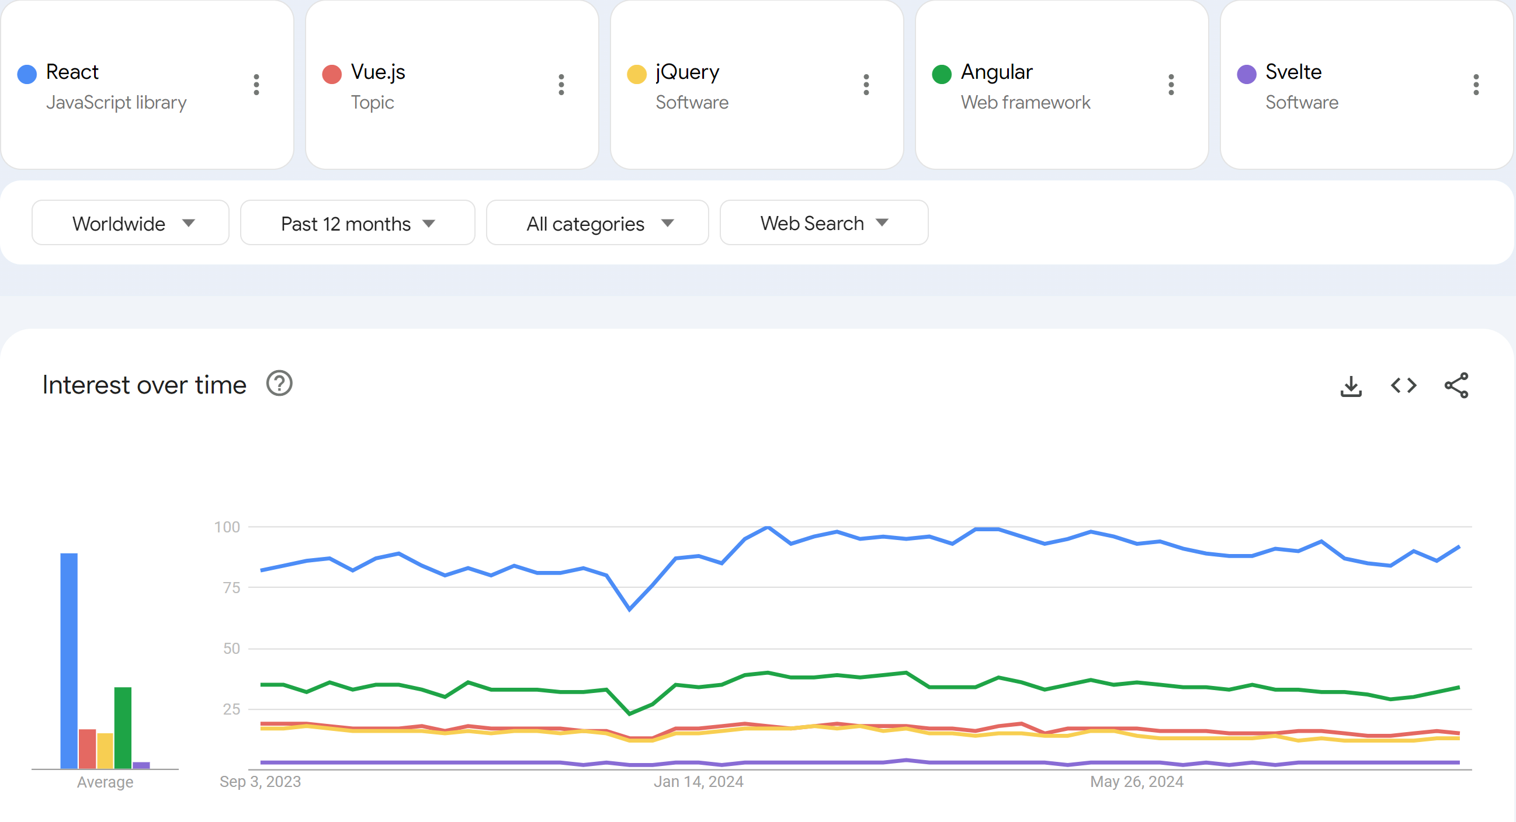Edit the jQuery search term
Screen dimensions: 1516x822
point(688,72)
